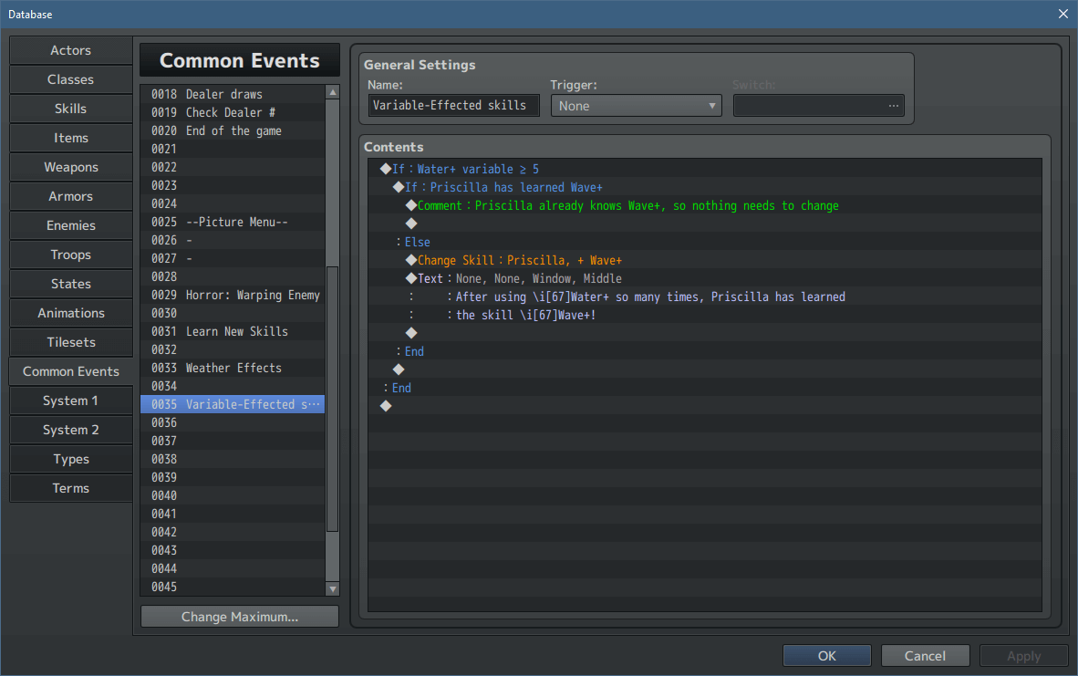Switch to the Types tab

pyautogui.click(x=71, y=460)
